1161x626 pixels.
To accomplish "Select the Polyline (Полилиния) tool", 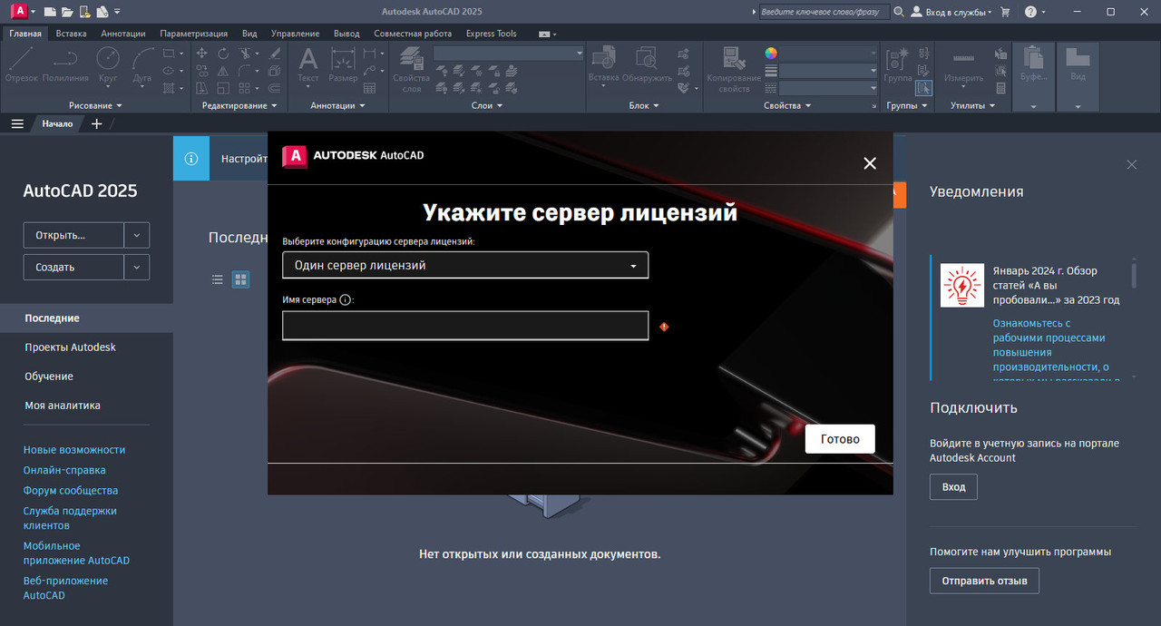I will pyautogui.click(x=65, y=65).
